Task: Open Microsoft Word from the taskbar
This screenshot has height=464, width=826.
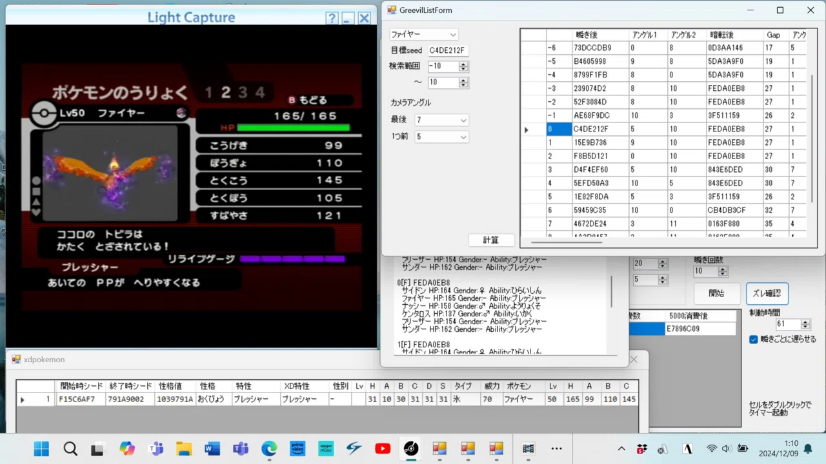Action: (x=212, y=449)
